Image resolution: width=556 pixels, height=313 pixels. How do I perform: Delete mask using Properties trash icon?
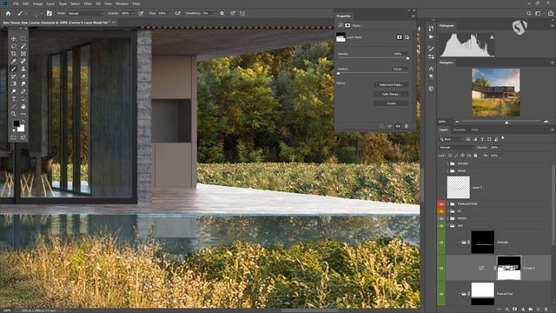click(407, 126)
